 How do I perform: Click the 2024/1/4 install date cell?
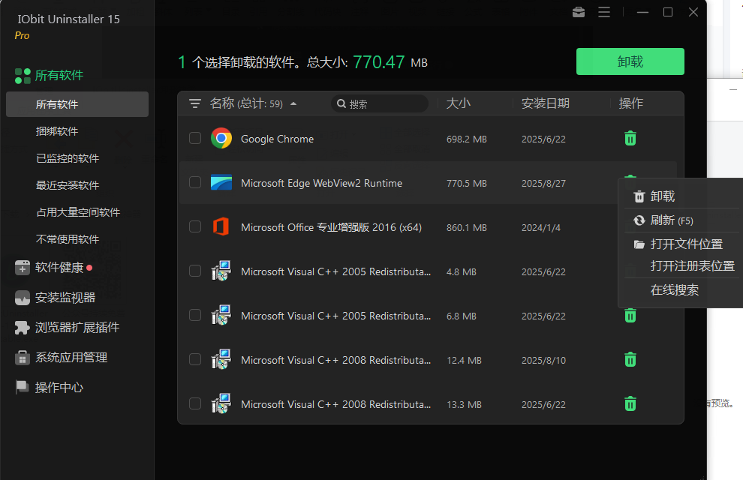click(x=540, y=228)
